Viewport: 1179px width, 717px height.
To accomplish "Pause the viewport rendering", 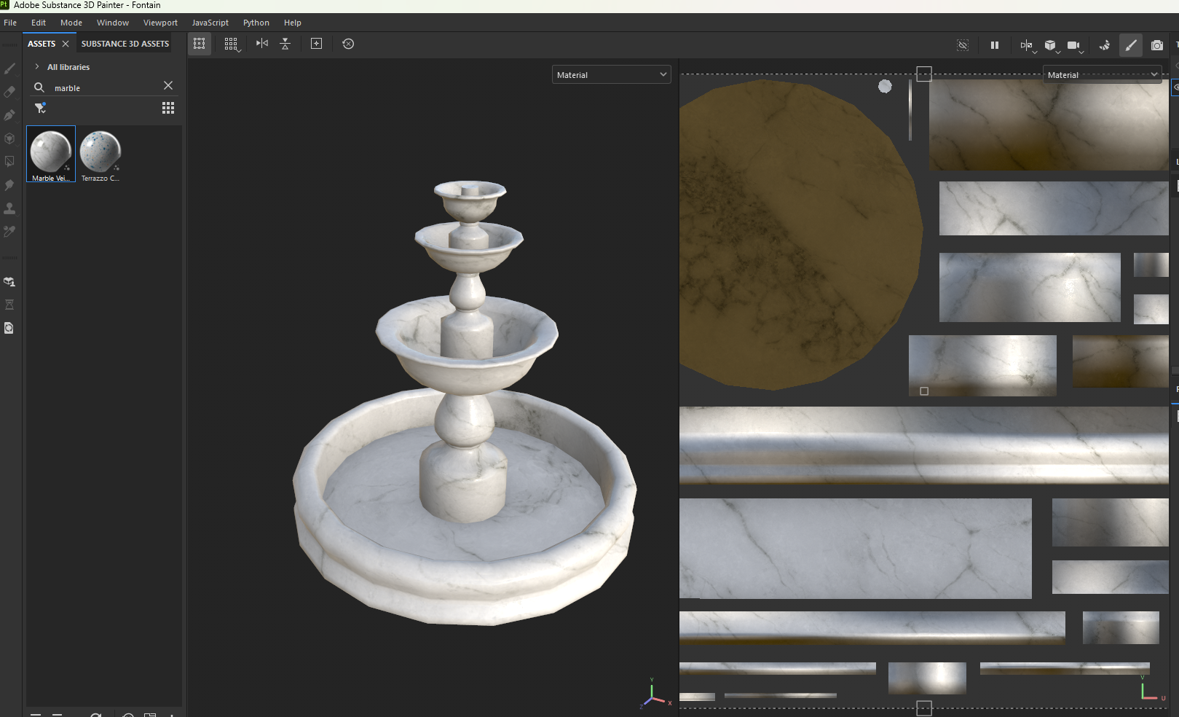I will point(994,45).
